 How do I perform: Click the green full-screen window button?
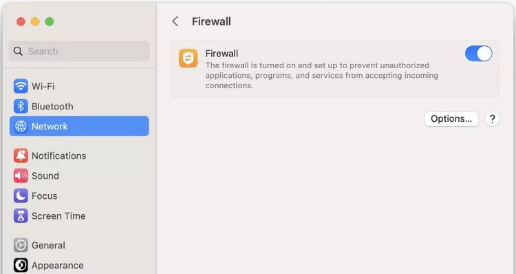[50, 22]
